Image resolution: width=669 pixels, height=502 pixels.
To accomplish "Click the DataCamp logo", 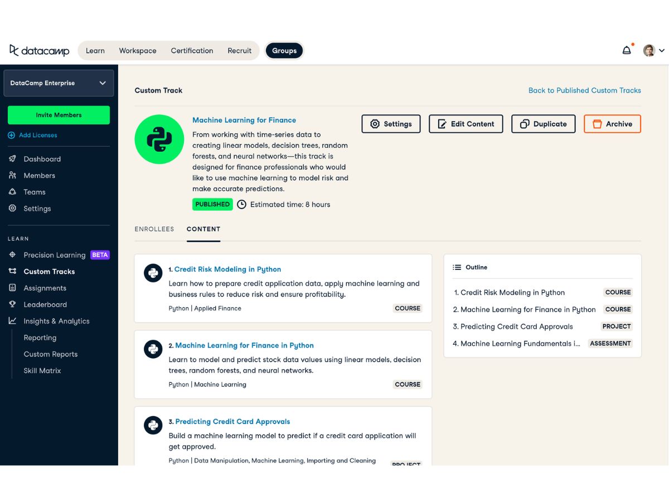I will (x=39, y=50).
